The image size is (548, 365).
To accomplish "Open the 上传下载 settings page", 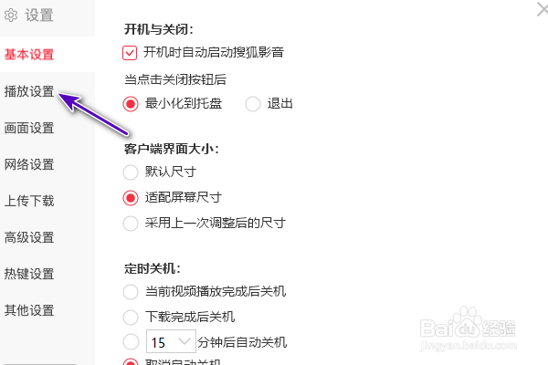I will click(29, 201).
